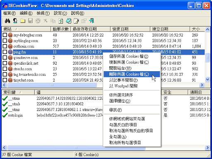
Task: Select the quantserve.com row text
Action: pyautogui.click(x=25, y=58)
